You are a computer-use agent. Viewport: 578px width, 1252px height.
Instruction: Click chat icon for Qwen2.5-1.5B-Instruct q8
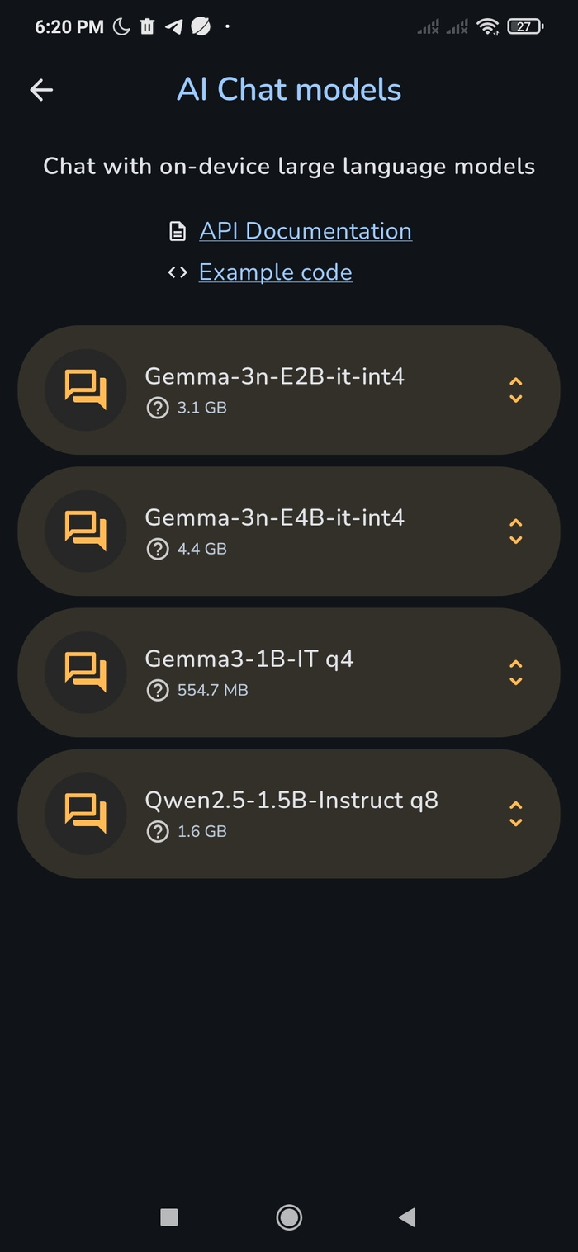pos(86,813)
